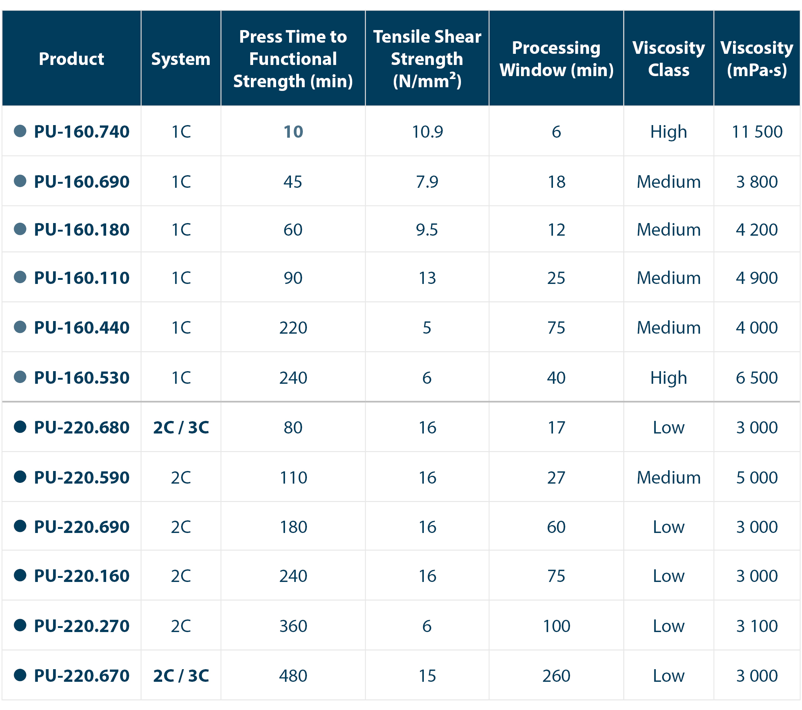Select product name PU-220.670
Viewport: 802px width, 710px height.
pos(82,676)
